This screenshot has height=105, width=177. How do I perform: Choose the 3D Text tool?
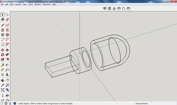point(7,75)
